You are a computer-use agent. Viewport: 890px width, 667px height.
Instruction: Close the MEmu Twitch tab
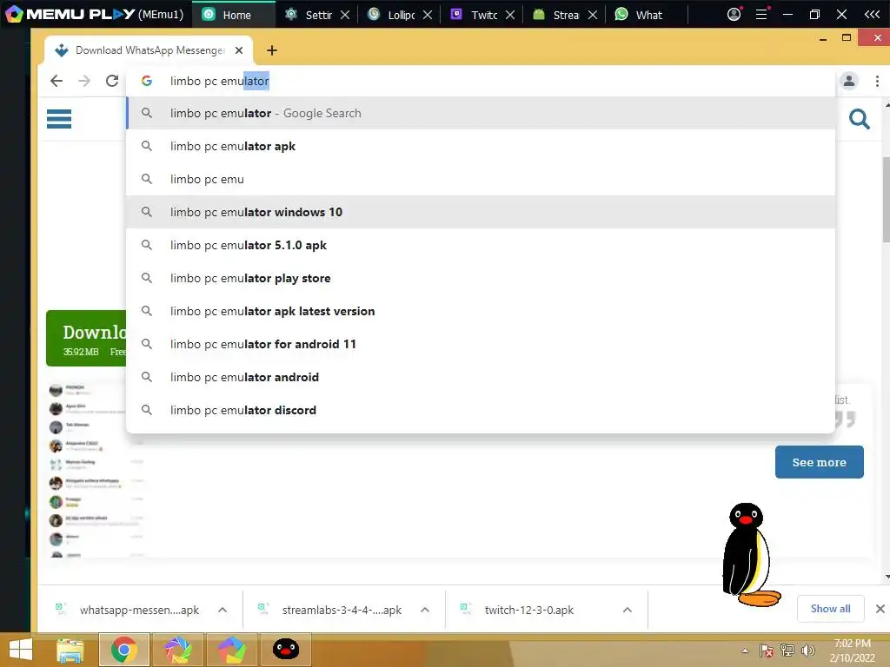click(x=510, y=15)
